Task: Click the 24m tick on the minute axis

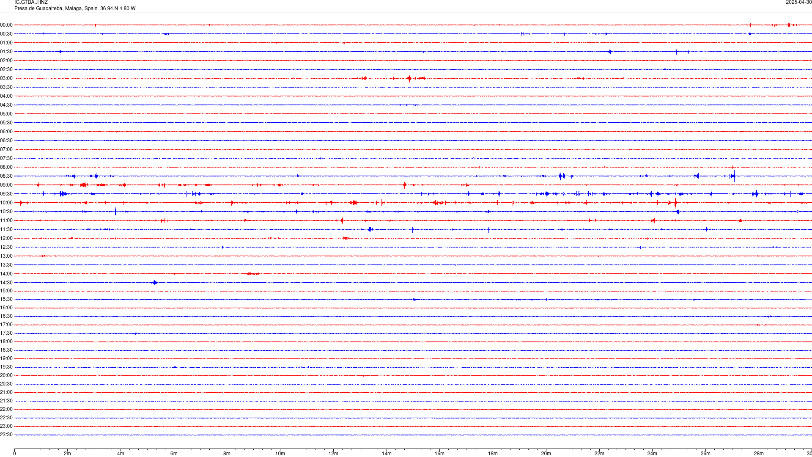Action: (652, 454)
